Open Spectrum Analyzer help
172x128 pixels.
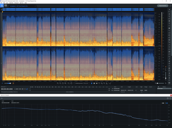point(170,98)
